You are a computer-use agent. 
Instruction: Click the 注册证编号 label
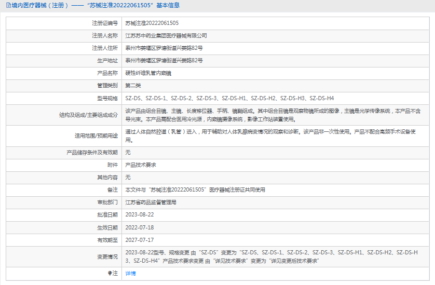tap(105, 23)
